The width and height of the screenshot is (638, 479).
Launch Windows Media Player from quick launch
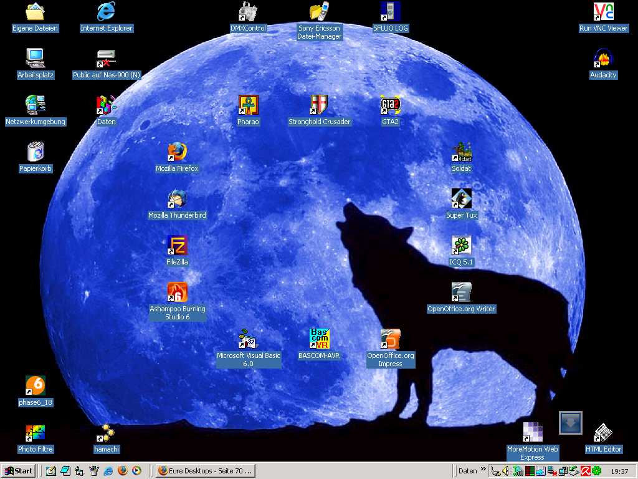pos(136,471)
